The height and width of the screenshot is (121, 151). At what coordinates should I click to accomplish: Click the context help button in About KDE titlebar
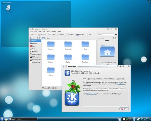point(118,66)
